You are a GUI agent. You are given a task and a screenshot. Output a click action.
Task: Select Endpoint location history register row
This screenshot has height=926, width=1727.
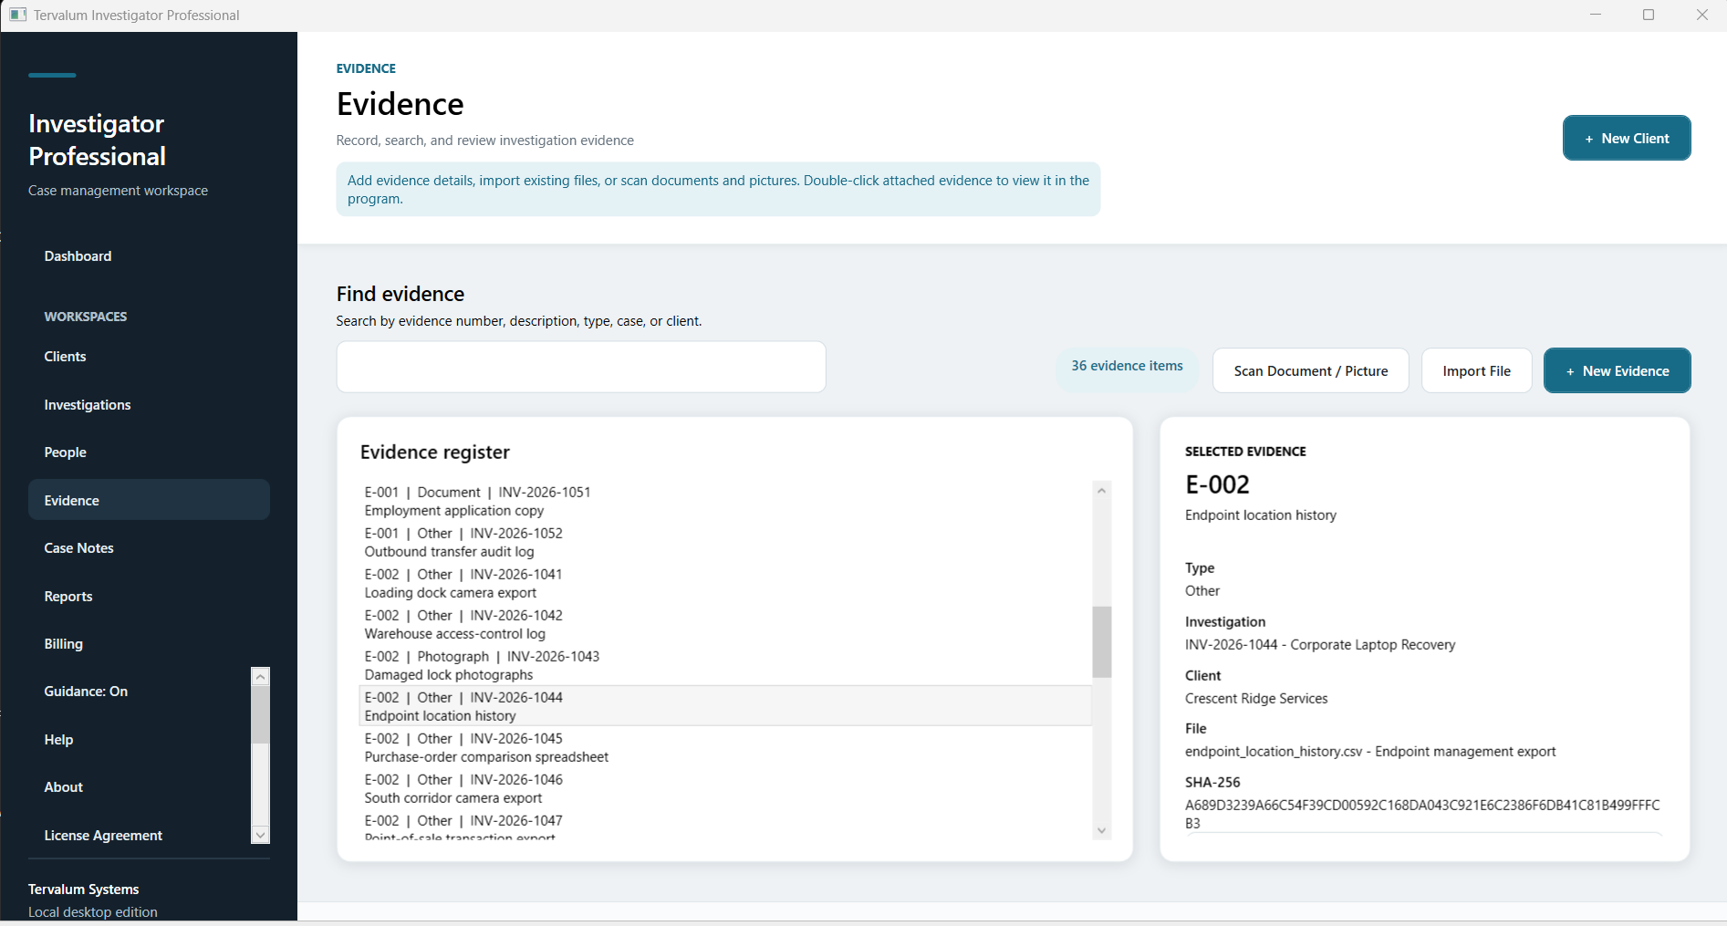(x=726, y=706)
